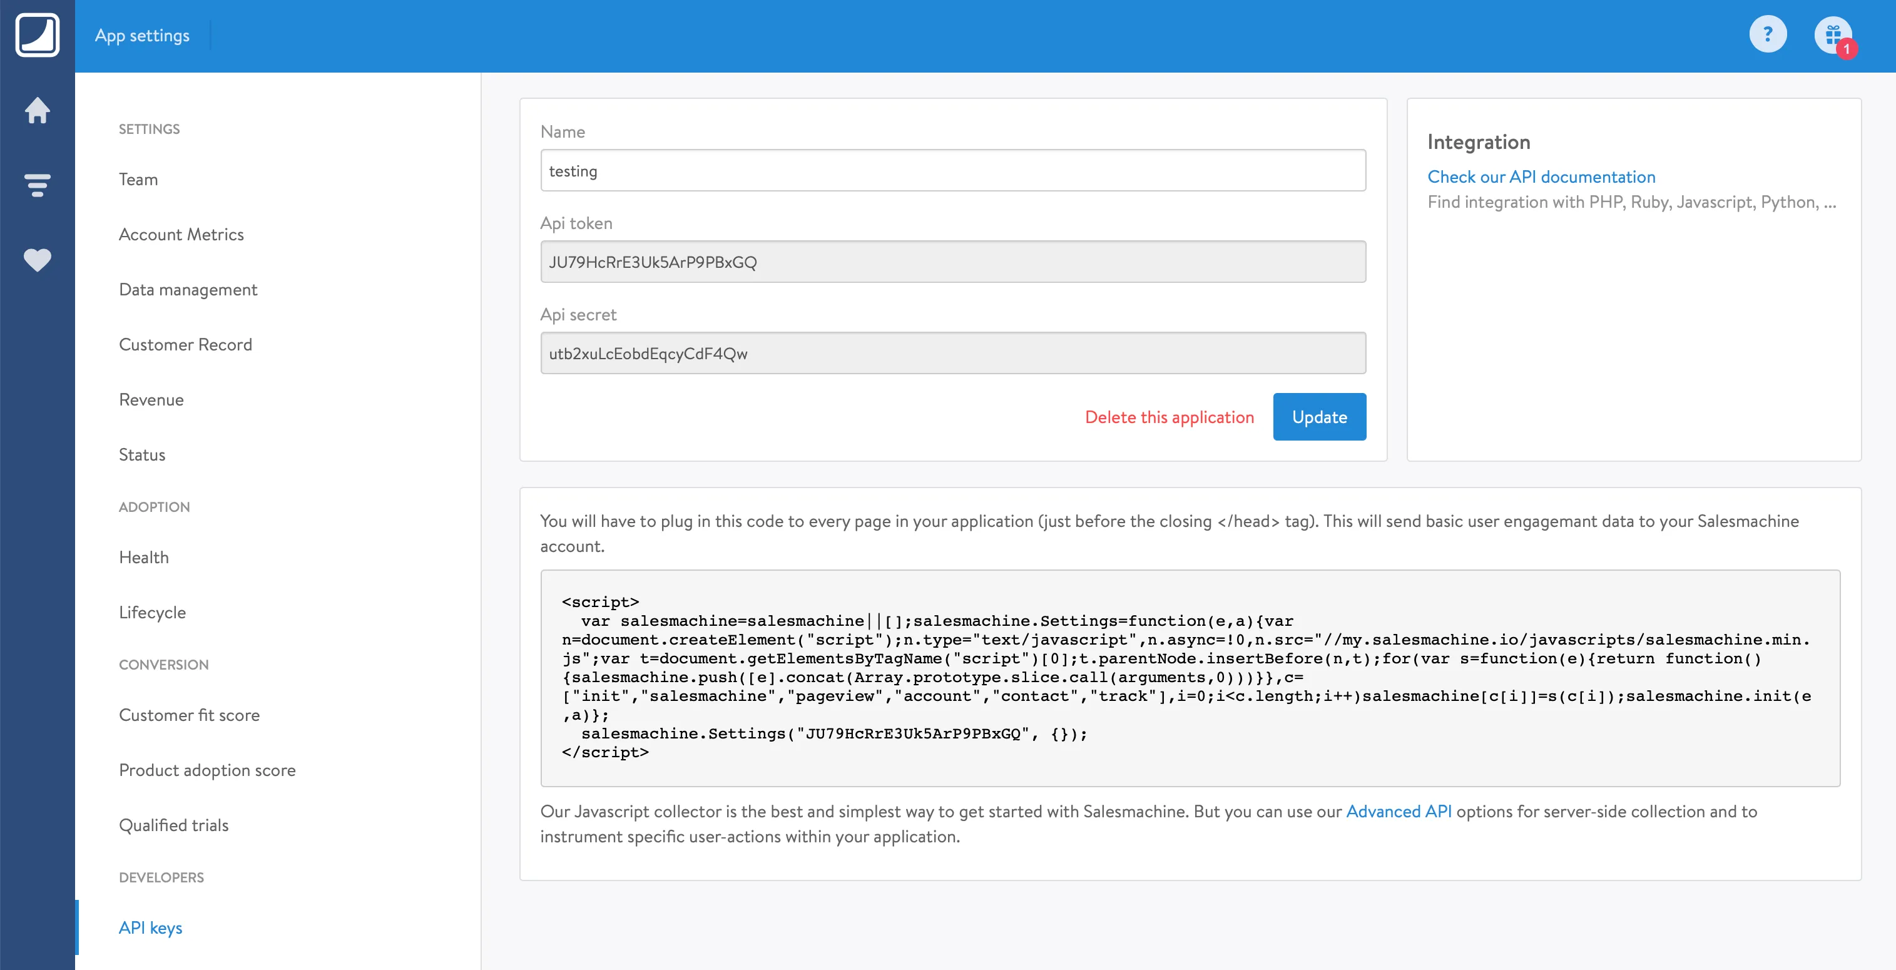Open the Home icon in sidebar

pos(38,110)
